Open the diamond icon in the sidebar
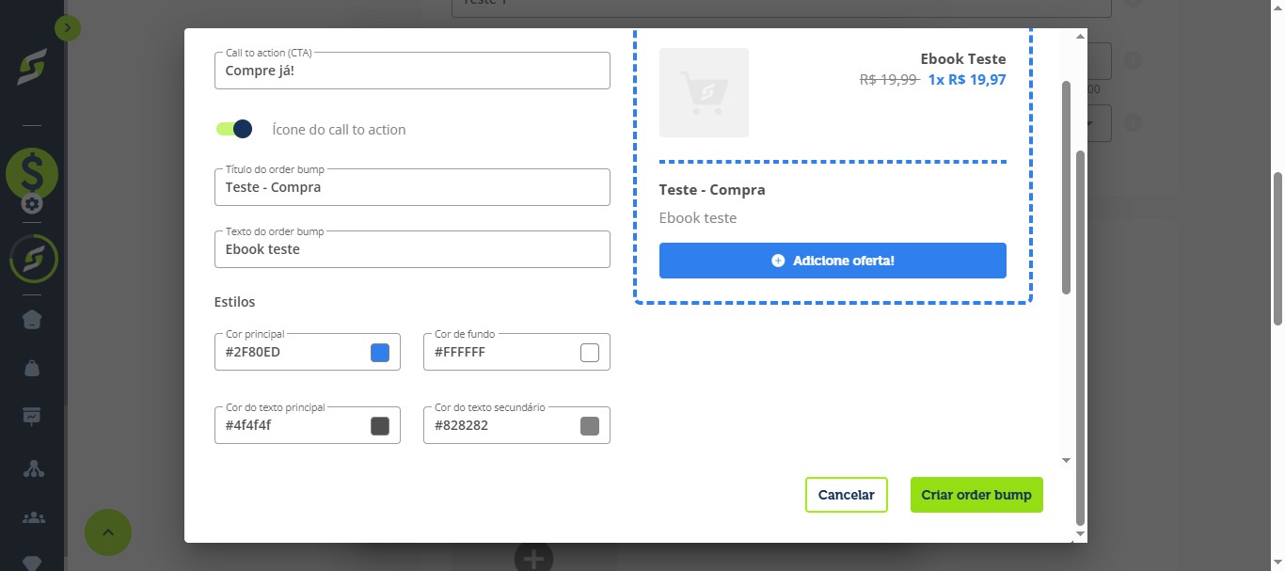Screen dimensions: 1285x571 click(32, 563)
